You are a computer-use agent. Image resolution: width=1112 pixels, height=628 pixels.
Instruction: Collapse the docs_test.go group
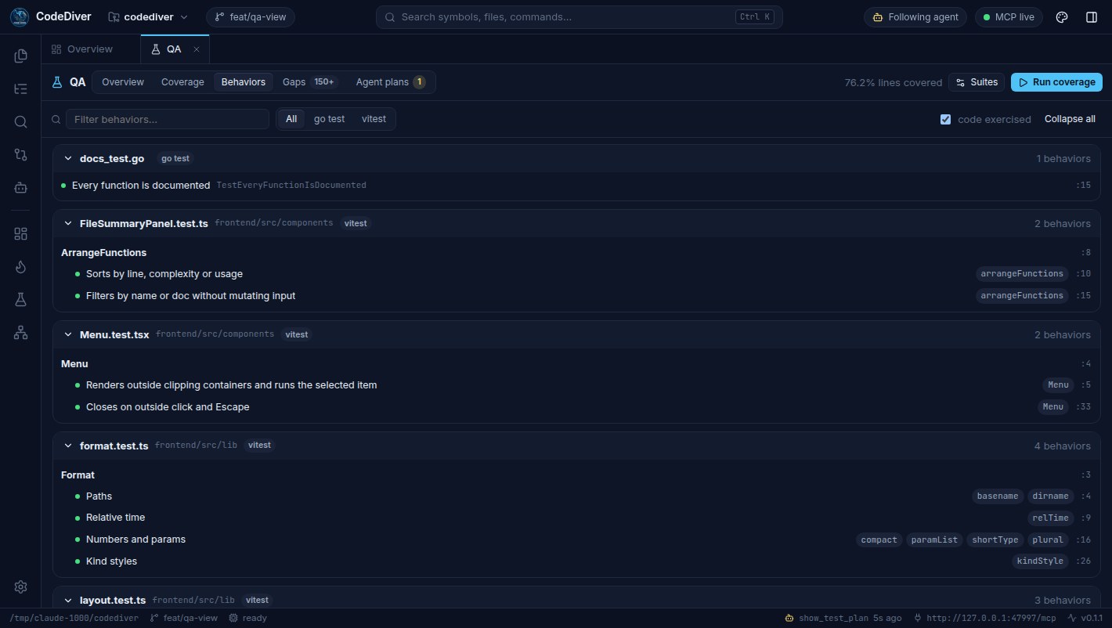click(68, 158)
